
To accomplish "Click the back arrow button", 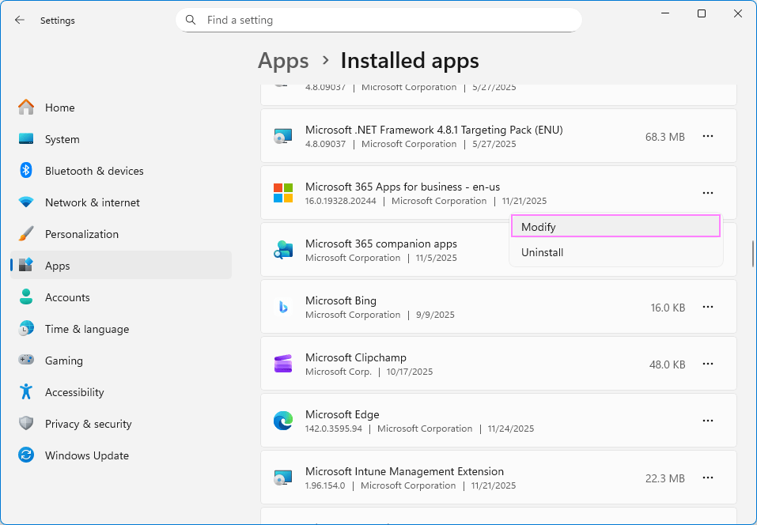I will [x=19, y=20].
